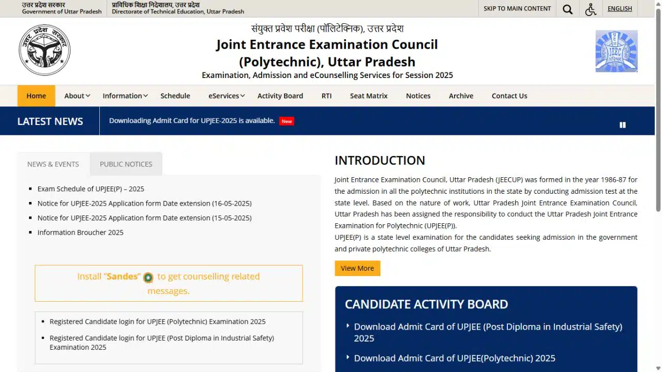Screen dimensions: 662x372
Task: Expand the Information menu dropdown
Action: coord(125,96)
